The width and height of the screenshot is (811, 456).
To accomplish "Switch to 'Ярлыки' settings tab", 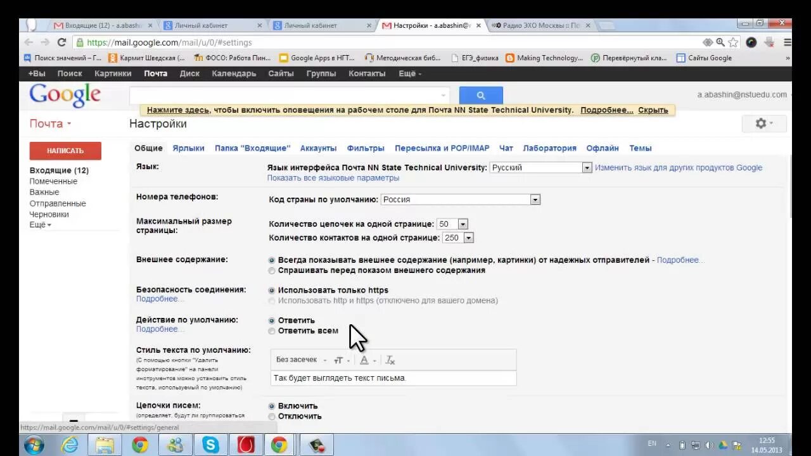I will [x=189, y=148].
